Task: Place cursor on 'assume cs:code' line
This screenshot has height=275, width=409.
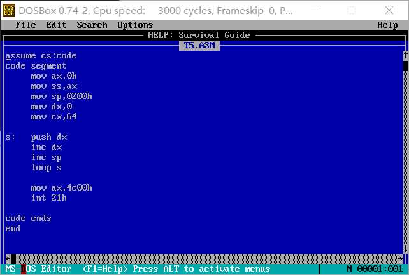Action: pyautogui.click(x=41, y=56)
